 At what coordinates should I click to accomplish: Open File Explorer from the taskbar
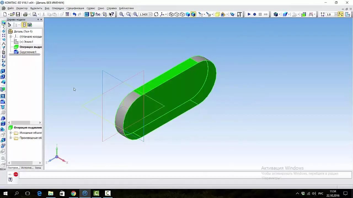pyautogui.click(x=51, y=193)
